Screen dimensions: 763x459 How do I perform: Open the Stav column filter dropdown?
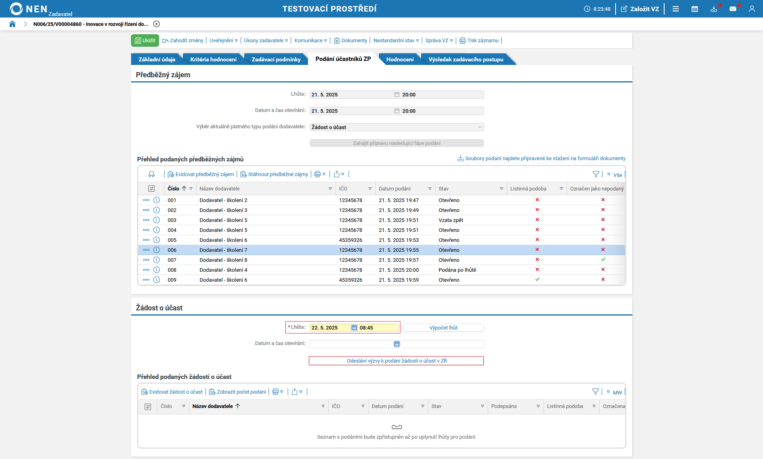pos(501,188)
